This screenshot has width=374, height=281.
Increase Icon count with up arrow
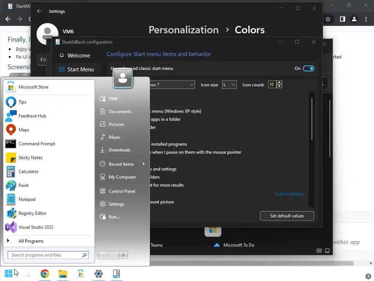(279, 82)
